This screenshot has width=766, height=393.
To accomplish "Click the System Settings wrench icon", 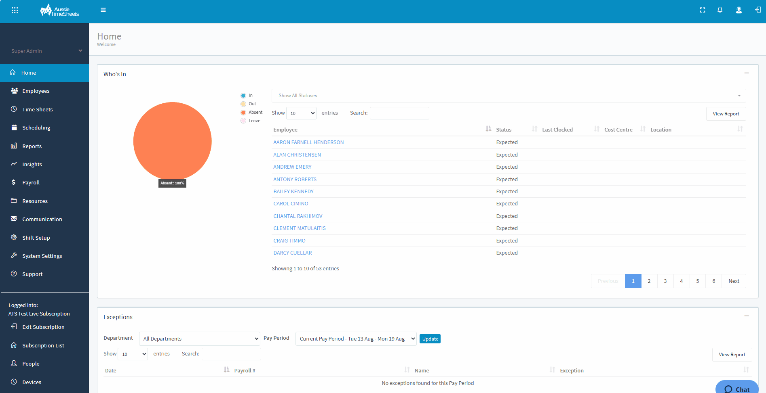I will [x=14, y=255].
